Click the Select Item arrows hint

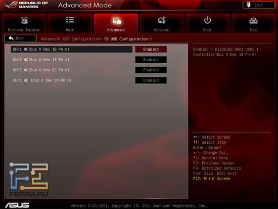pyautogui.click(x=210, y=142)
